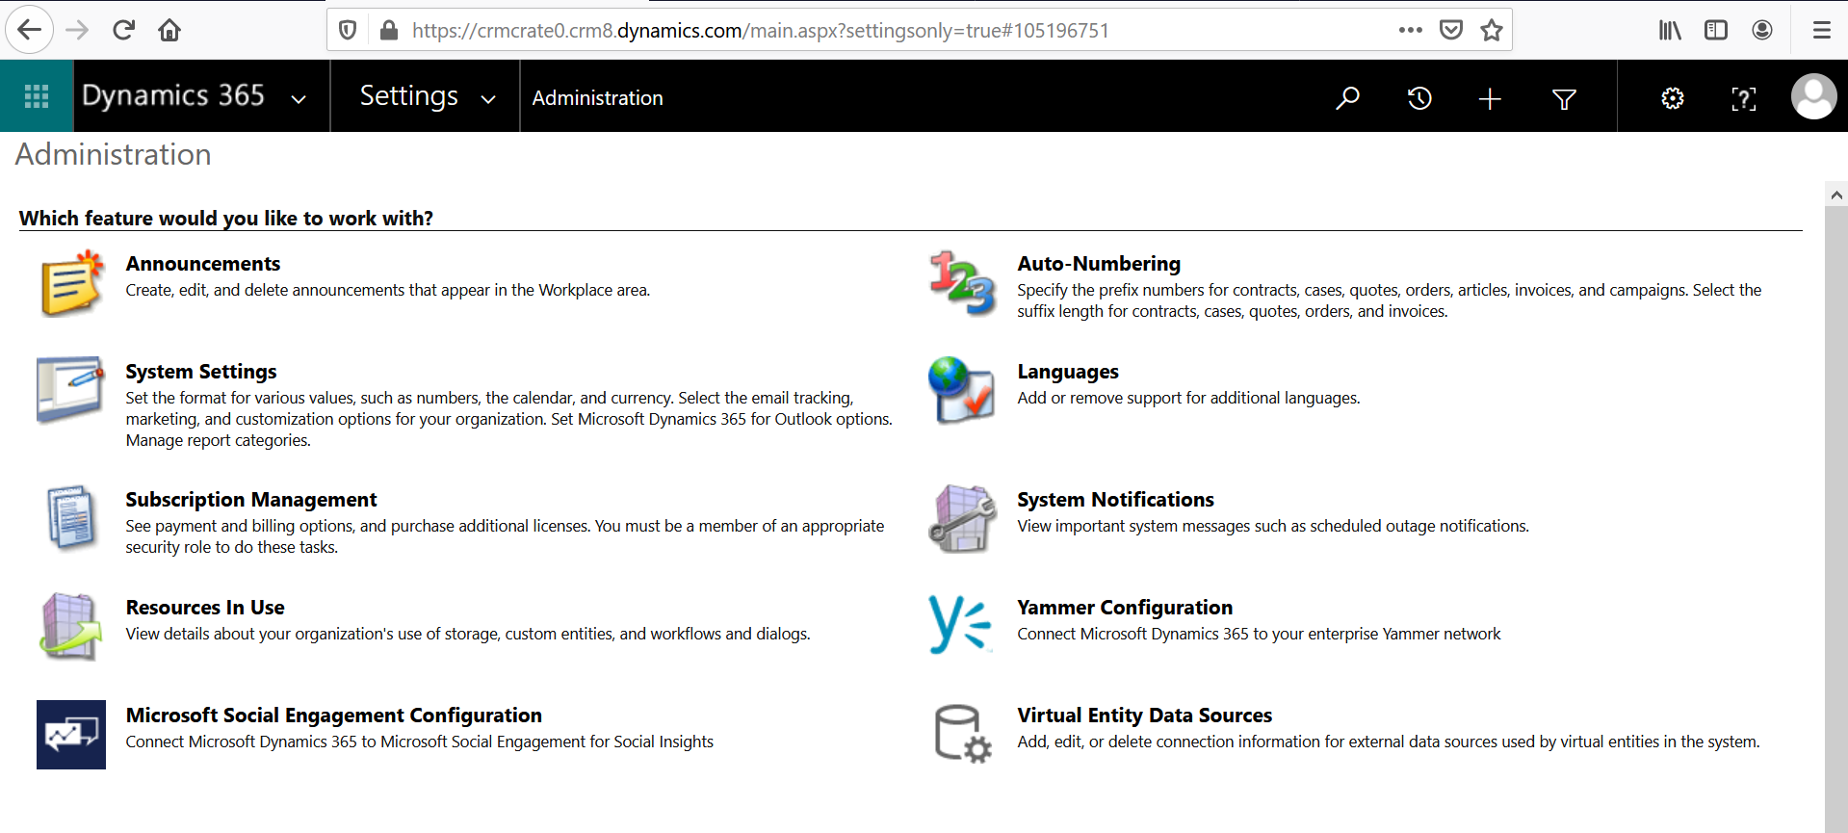Screen dimensions: 1848x833
Task: Click the search magnifier icon in navbar
Action: (x=1347, y=98)
